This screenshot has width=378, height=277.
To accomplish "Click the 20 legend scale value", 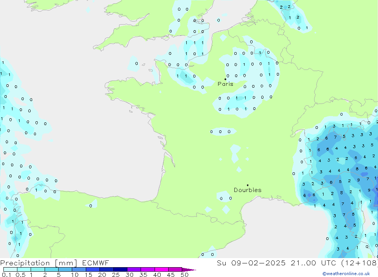I will [x=102, y=275].
